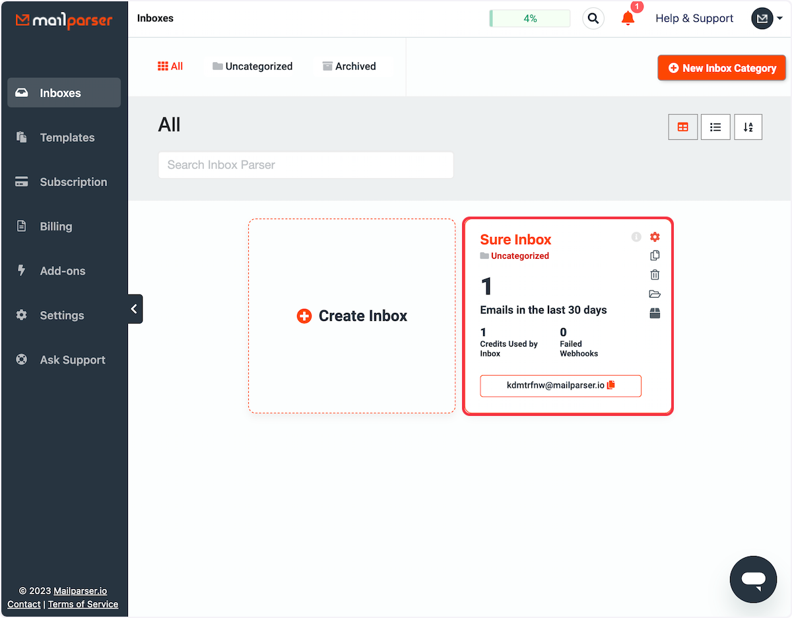Open Help & Support
This screenshot has height=618, width=792.
(x=694, y=18)
